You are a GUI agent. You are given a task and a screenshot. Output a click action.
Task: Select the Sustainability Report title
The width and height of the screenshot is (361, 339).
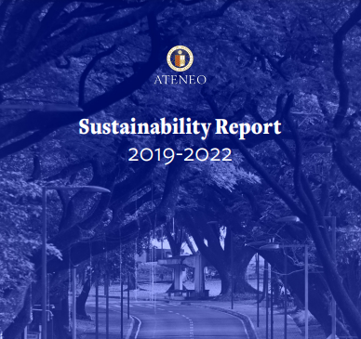coord(180,127)
